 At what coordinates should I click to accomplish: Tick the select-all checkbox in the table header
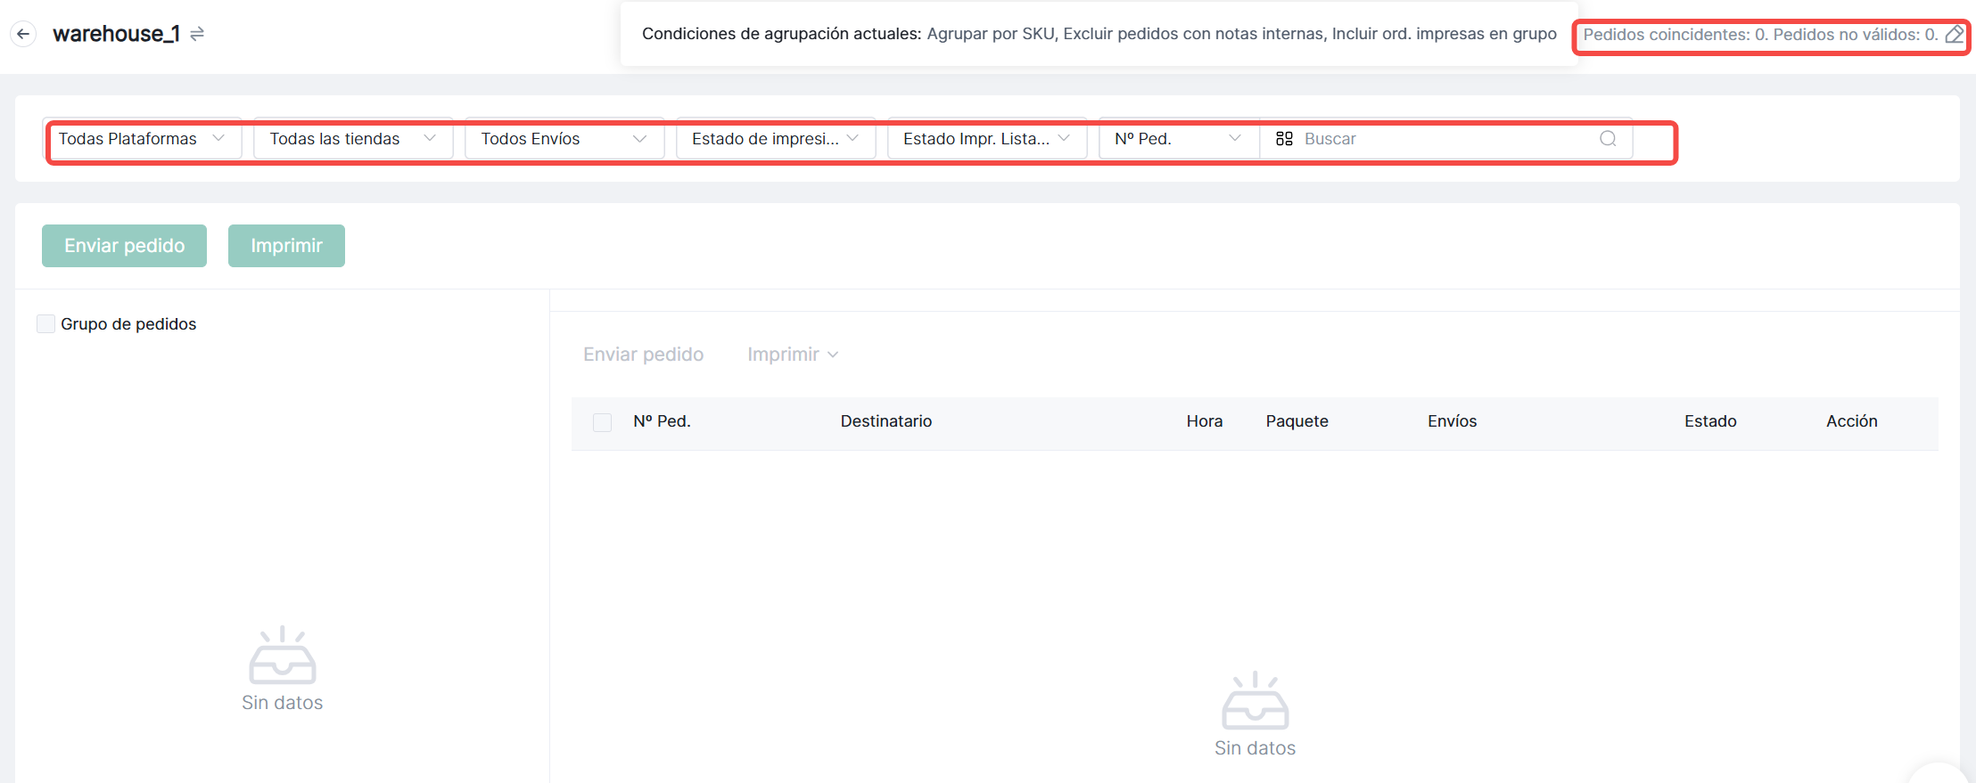(x=603, y=422)
